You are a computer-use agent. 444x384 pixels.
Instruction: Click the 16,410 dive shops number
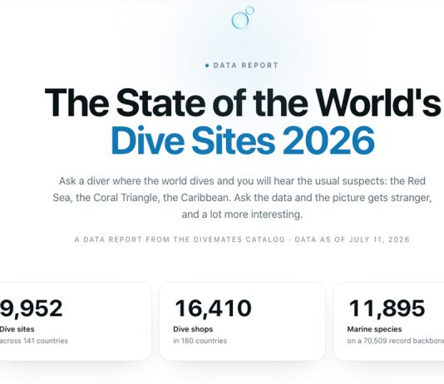coord(213,308)
